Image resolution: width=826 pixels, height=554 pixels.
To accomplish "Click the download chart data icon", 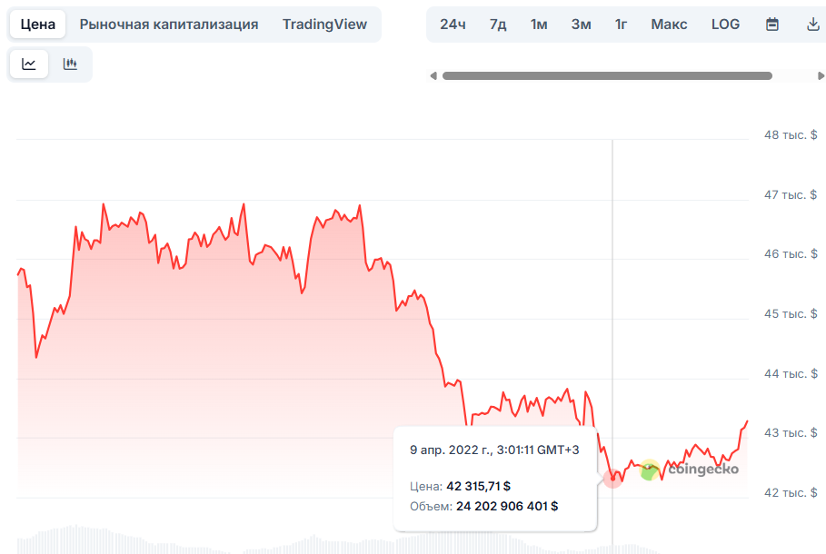I will click(x=813, y=25).
